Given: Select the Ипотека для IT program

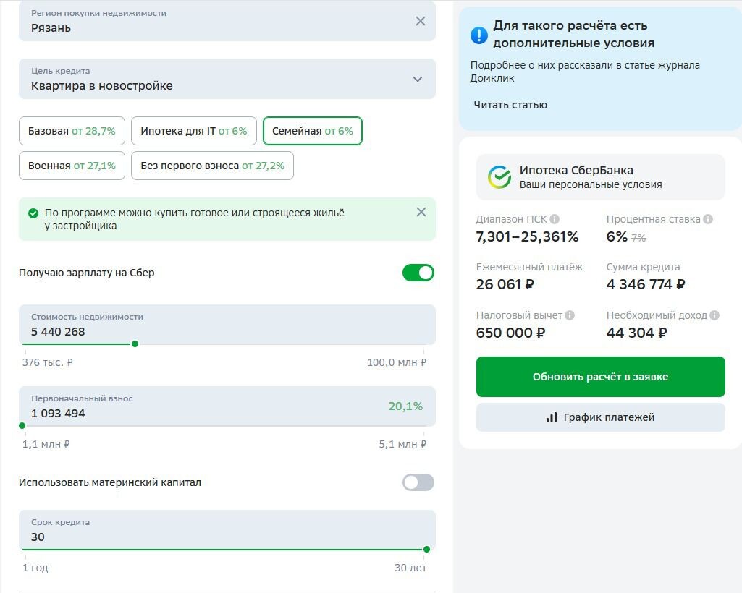Looking at the screenshot, I should pyautogui.click(x=193, y=131).
